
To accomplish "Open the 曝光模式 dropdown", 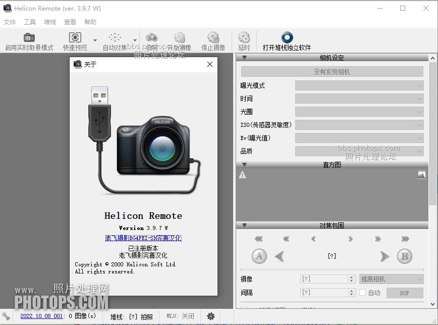I will point(359,85).
